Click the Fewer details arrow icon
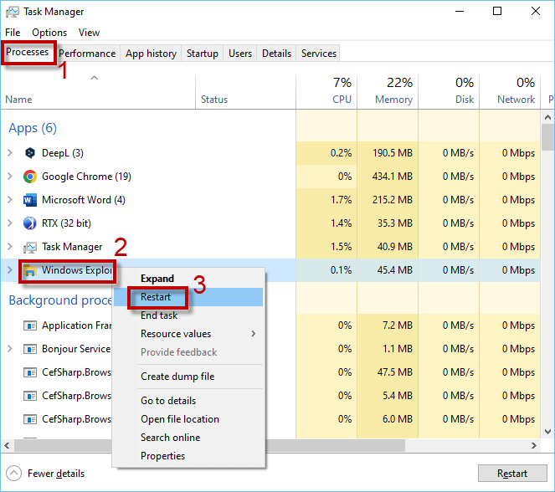Viewport: 555px width, 492px height. [13, 474]
